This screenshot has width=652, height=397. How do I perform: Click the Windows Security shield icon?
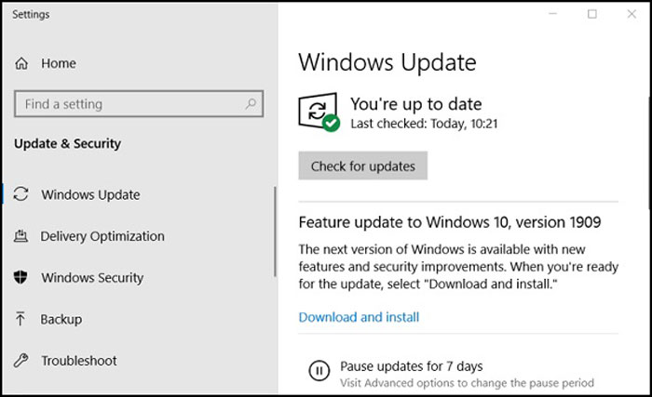point(20,277)
